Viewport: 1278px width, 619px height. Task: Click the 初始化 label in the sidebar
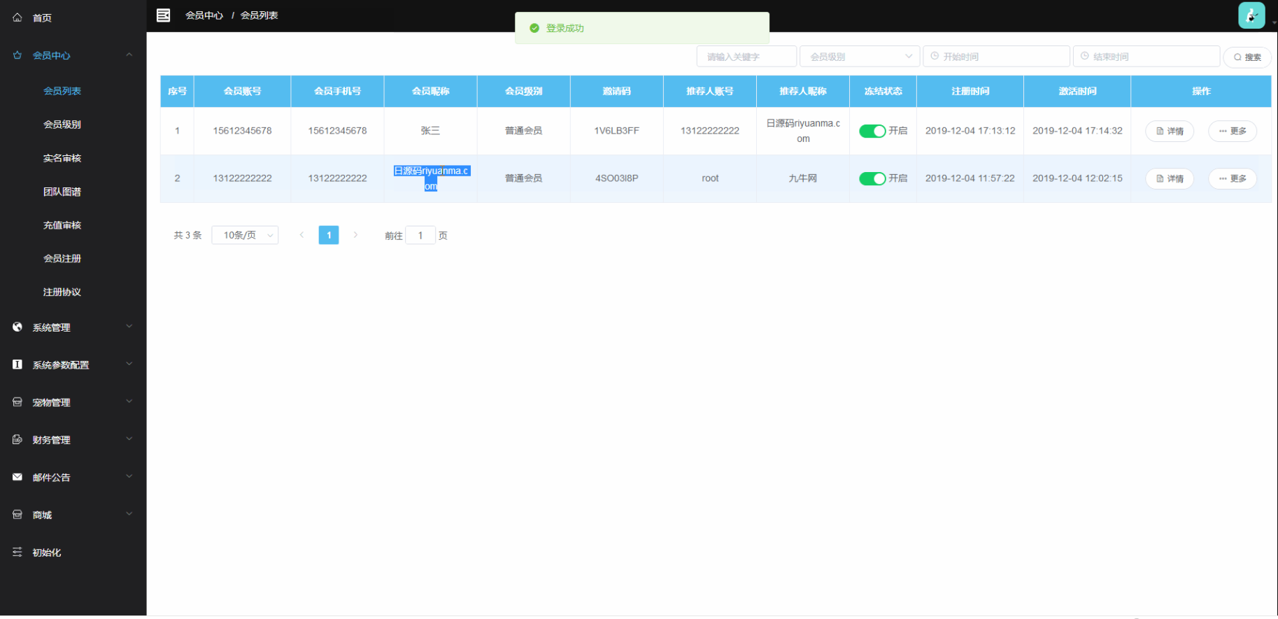[47, 553]
